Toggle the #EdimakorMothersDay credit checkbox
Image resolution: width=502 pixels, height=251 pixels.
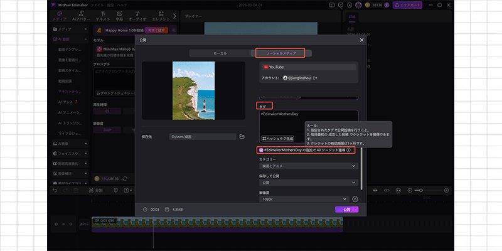(x=261, y=150)
